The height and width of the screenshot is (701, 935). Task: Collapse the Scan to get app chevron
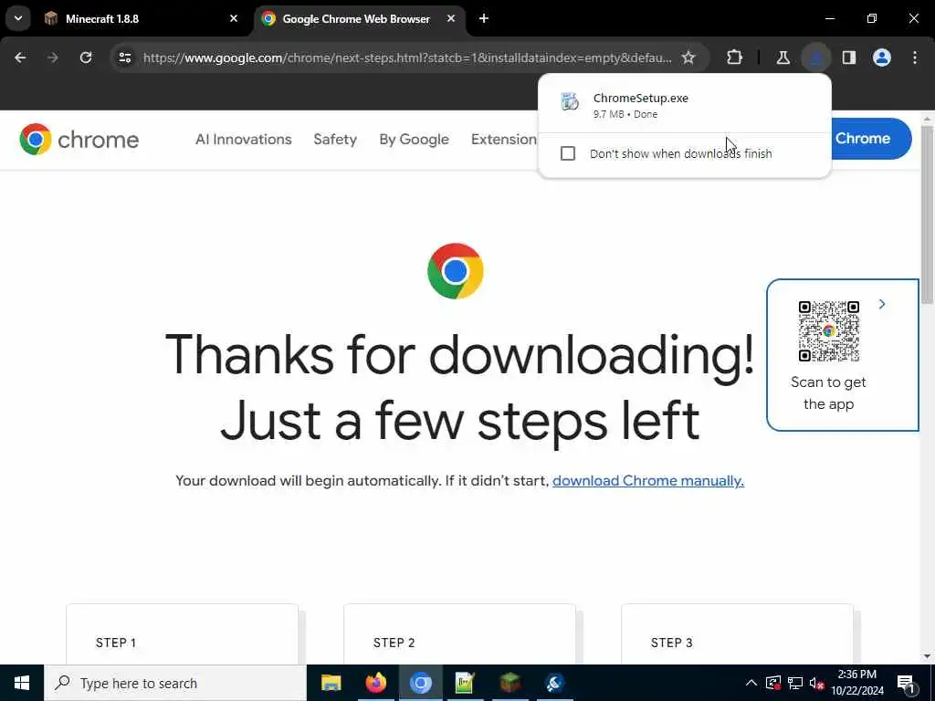coord(882,304)
